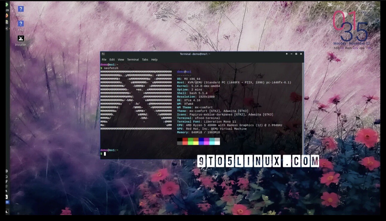386x221 pixels.
Task: Click the 'GPU: Red Hat, Inc. QEMU' line
Action: tap(212, 129)
